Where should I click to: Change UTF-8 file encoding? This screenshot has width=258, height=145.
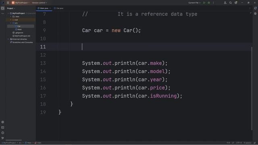(239, 143)
